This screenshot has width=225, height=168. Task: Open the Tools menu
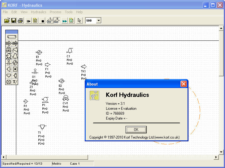(68, 12)
